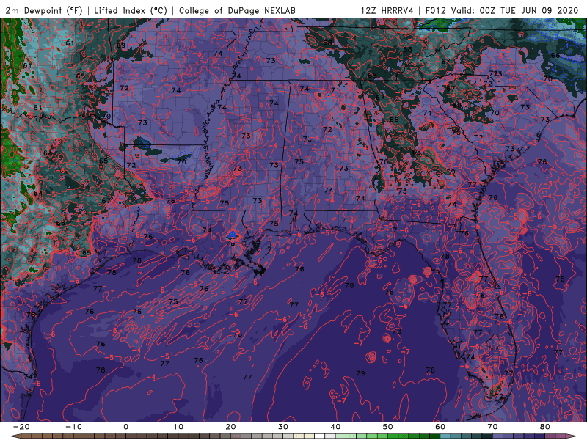Click the '0' label on the color scale
Image resolution: width=587 pixels, height=440 pixels.
pos(125,427)
